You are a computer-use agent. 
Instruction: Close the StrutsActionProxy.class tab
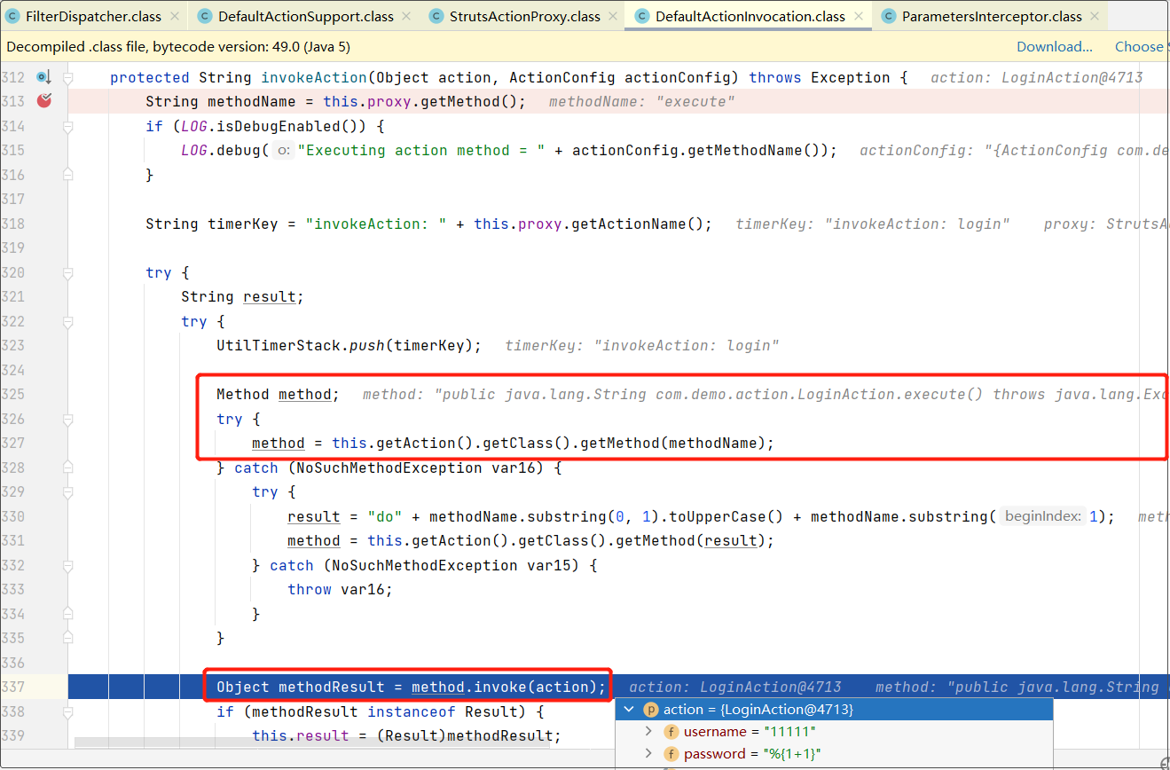click(613, 16)
